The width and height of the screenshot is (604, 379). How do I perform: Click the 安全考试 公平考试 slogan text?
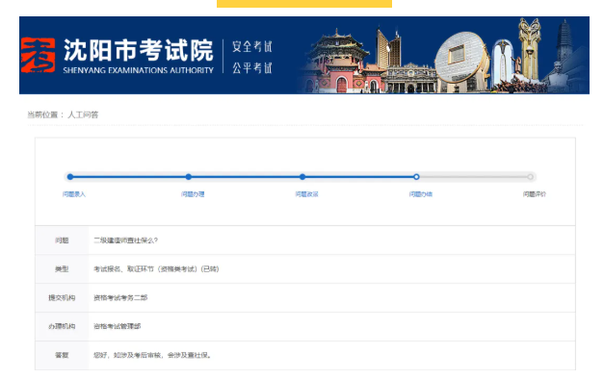pos(252,57)
